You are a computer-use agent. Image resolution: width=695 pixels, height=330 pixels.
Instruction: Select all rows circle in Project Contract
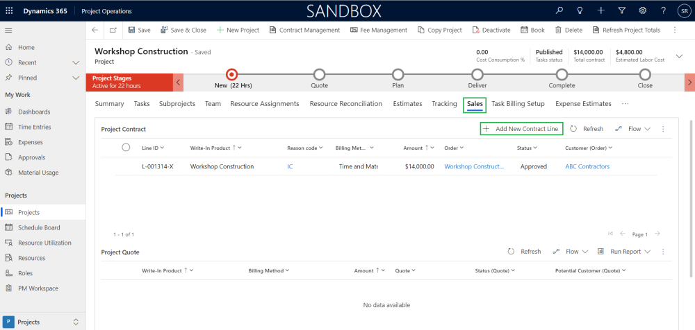point(126,147)
